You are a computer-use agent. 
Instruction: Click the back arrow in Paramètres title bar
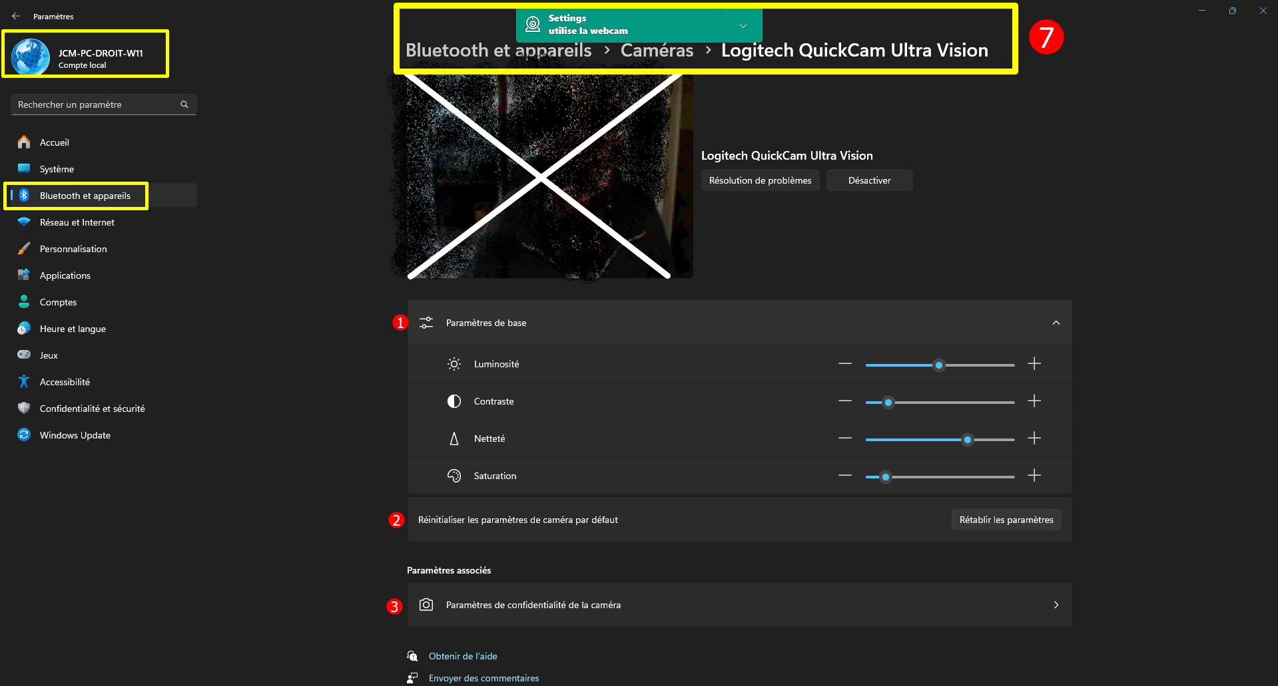[x=16, y=16]
